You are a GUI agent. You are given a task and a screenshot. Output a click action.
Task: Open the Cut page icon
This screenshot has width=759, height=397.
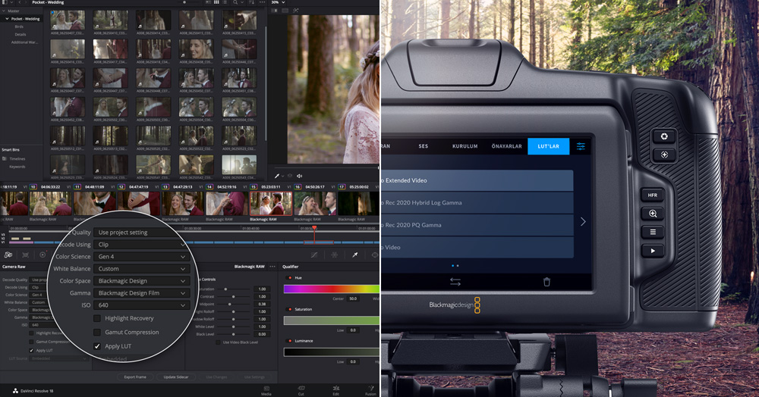coord(301,389)
